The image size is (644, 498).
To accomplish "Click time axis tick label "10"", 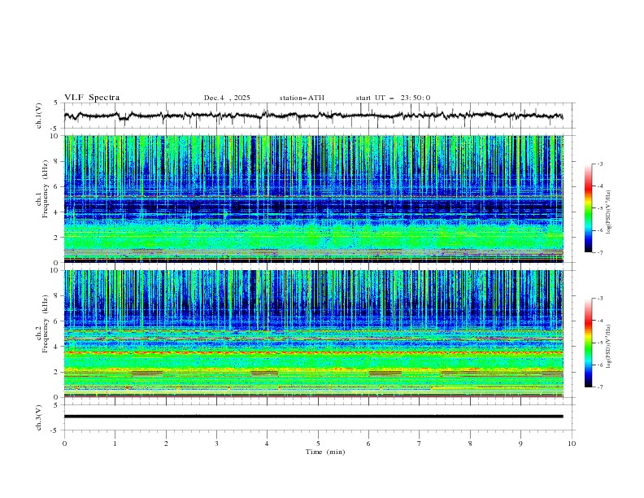I will coord(572,443).
